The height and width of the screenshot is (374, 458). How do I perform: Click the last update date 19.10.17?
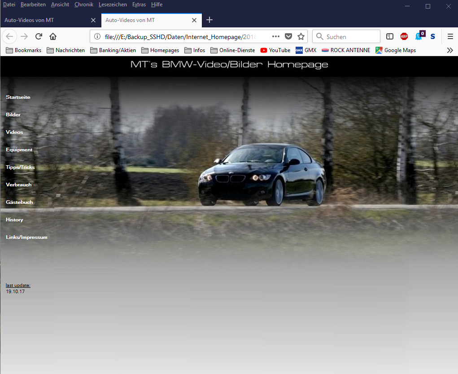click(x=15, y=291)
